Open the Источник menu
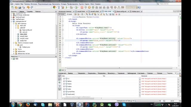The width and height of the screenshot is (191, 107). [x=34, y=4]
